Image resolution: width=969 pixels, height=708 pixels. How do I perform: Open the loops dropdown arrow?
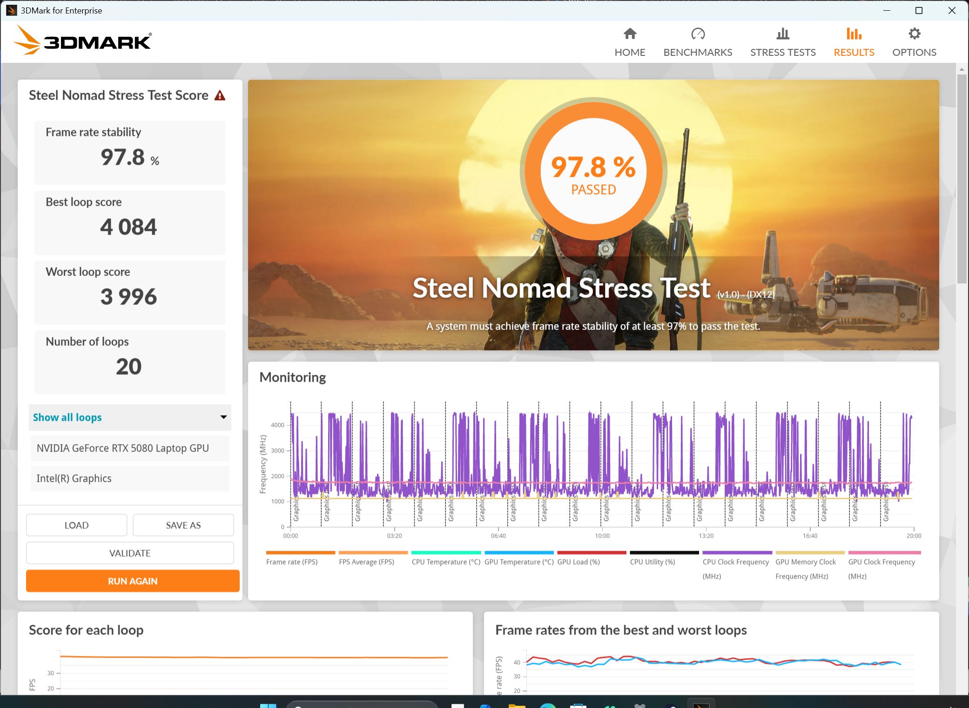tap(223, 418)
